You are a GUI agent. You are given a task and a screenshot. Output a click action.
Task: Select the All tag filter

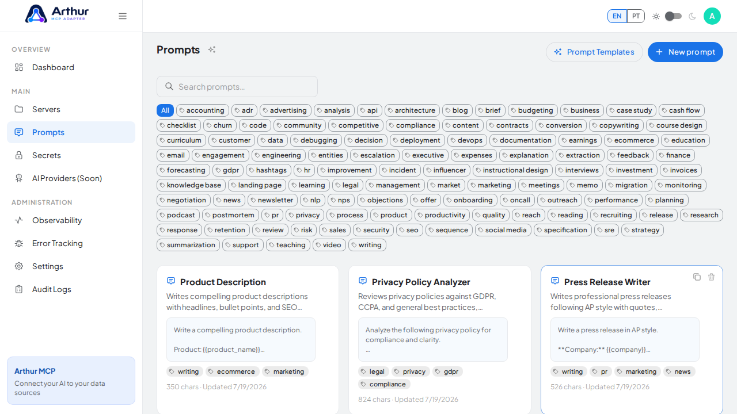[165, 110]
